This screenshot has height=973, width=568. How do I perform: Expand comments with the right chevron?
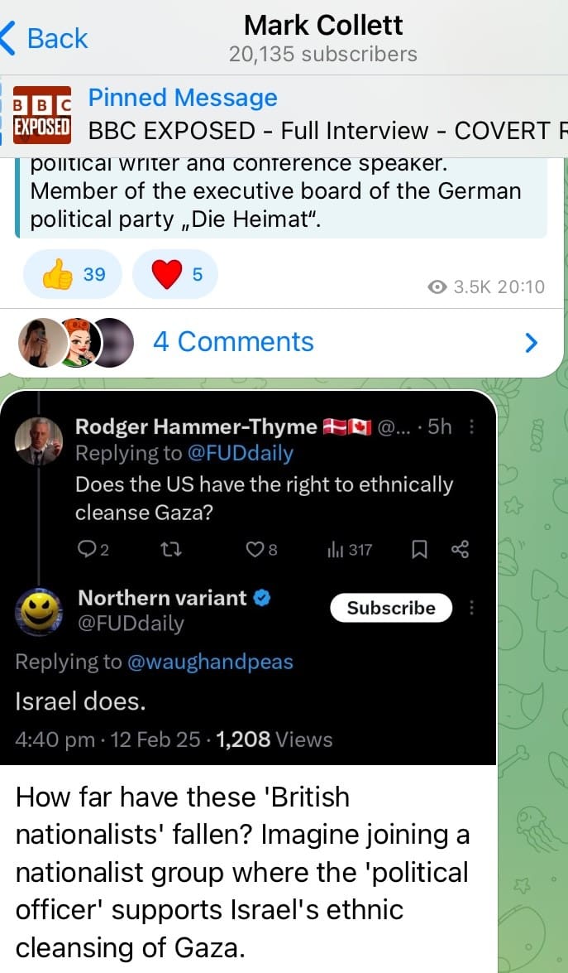(532, 342)
